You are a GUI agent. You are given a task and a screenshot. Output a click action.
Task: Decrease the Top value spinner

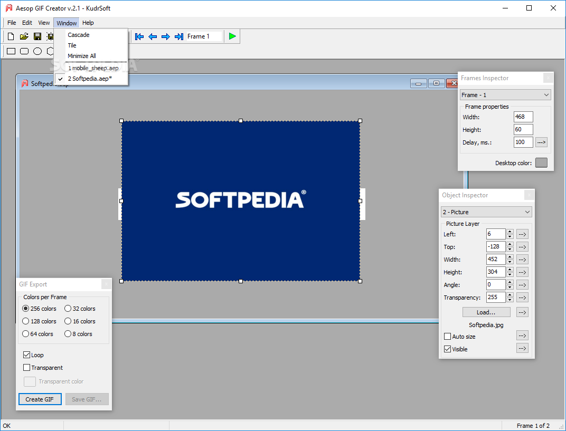pyautogui.click(x=510, y=249)
